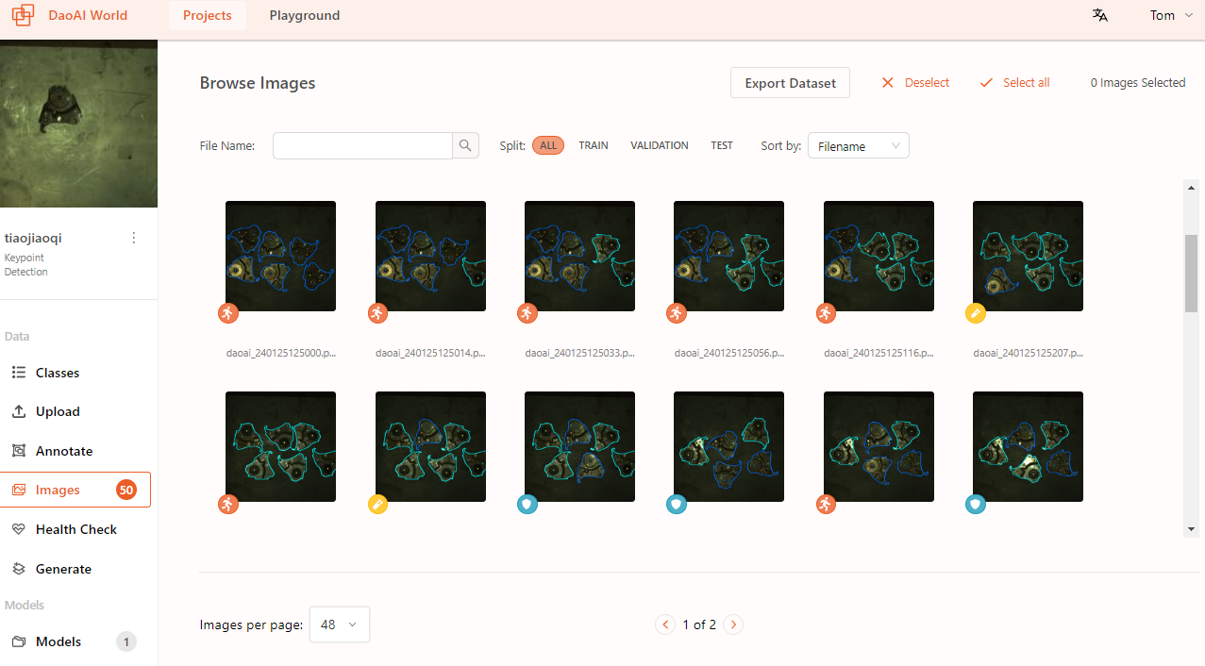Filter split by TEST
This screenshot has width=1205, height=666.
pos(722,145)
